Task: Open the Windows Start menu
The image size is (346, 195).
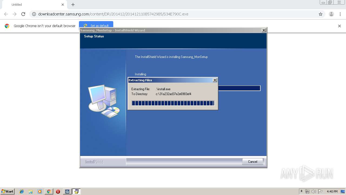Action: click(7, 191)
